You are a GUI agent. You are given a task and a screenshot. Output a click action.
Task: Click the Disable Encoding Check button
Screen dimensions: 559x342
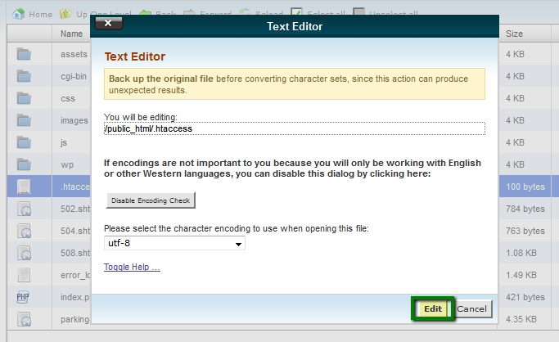point(151,200)
